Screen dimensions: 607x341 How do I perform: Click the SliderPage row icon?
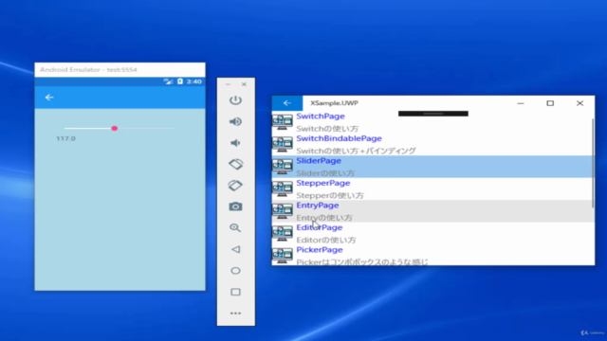click(283, 167)
